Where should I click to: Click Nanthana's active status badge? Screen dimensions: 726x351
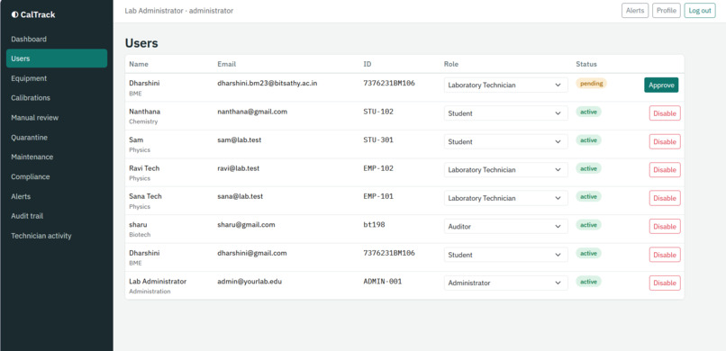pyautogui.click(x=588, y=112)
